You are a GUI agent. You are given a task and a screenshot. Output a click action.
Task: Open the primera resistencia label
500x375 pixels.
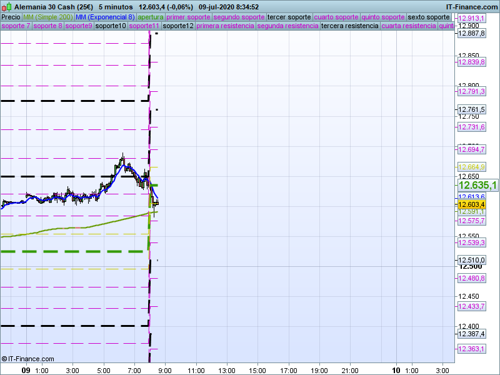pyautogui.click(x=226, y=26)
